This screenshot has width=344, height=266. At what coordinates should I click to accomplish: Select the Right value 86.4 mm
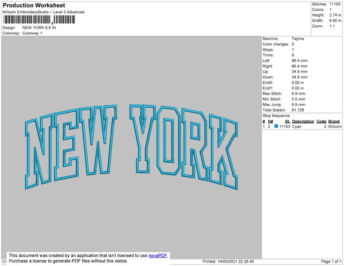pyautogui.click(x=299, y=66)
